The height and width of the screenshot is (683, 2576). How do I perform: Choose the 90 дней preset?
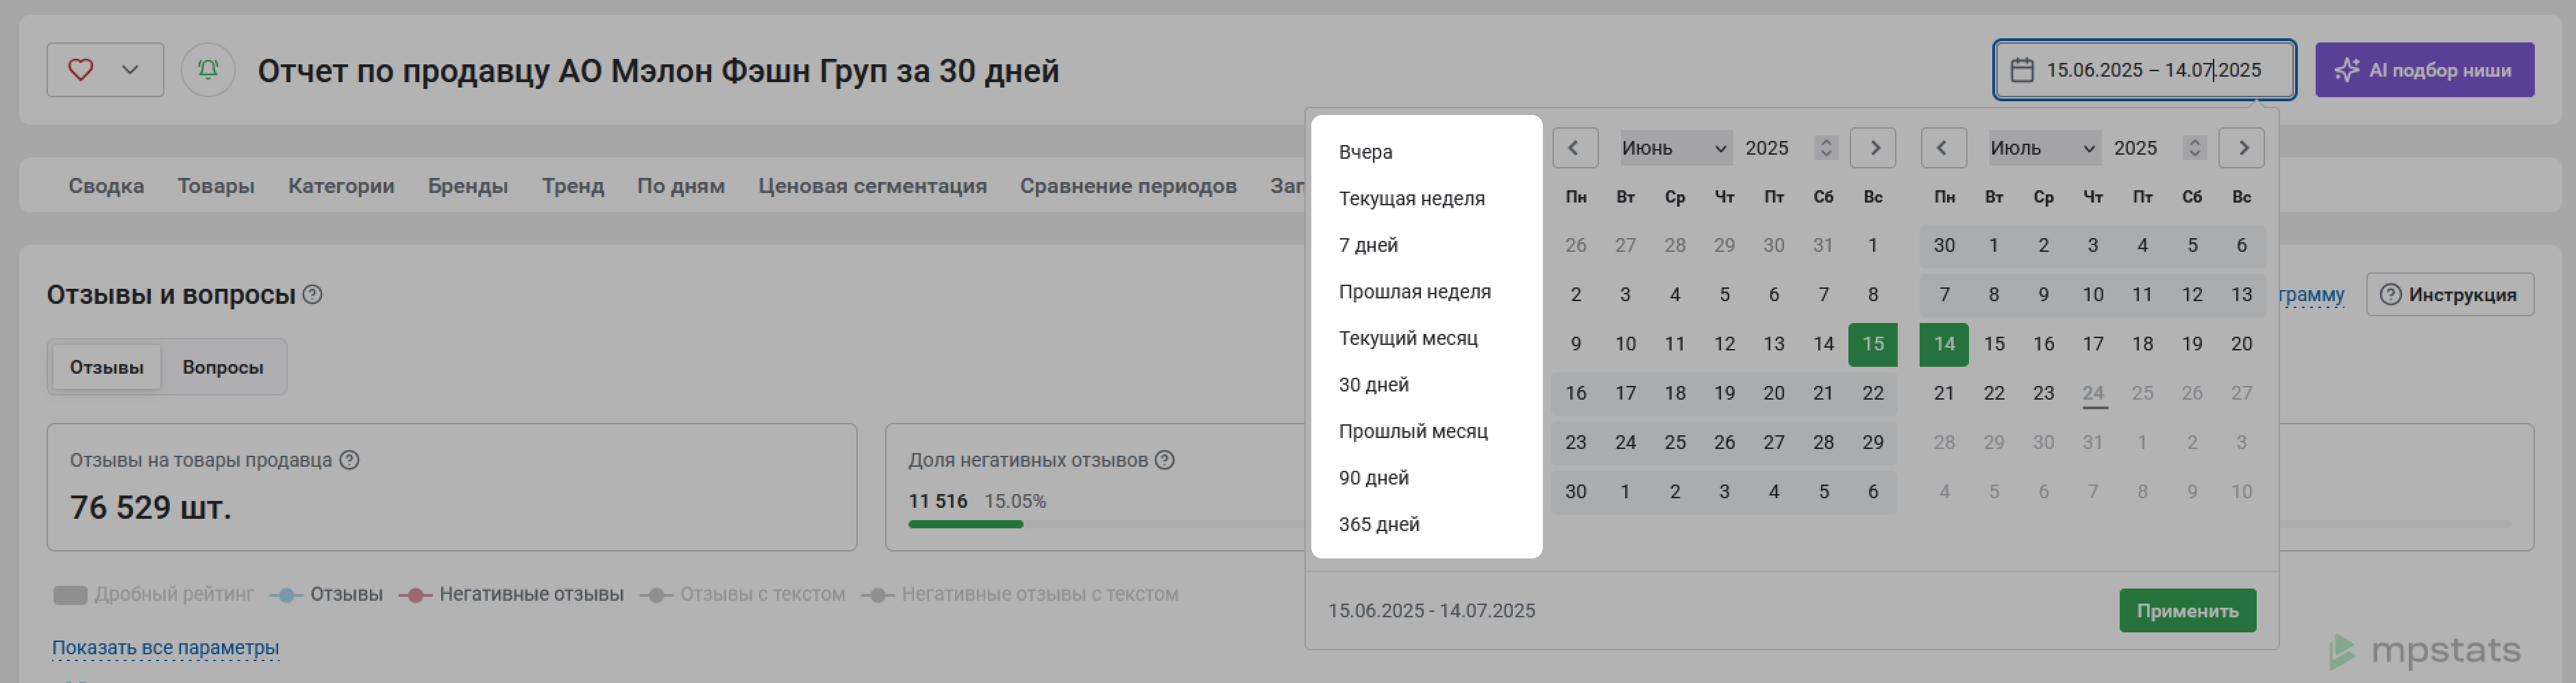click(1373, 477)
